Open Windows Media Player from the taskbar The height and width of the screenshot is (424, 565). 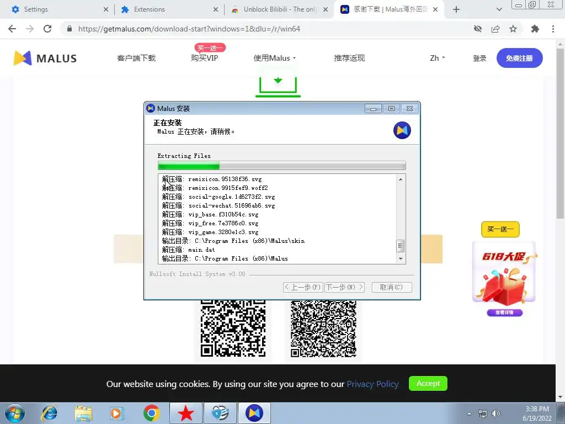coord(117,413)
